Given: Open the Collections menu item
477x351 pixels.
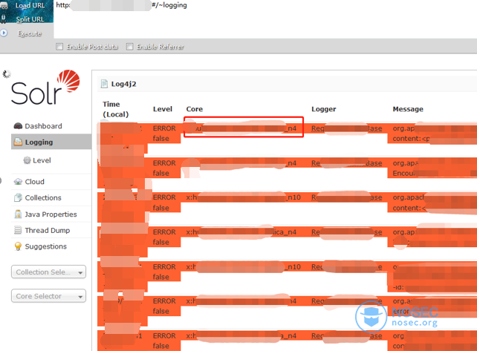Looking at the screenshot, I should tap(43, 197).
